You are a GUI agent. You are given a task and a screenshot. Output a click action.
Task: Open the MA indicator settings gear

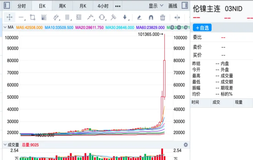(186, 27)
